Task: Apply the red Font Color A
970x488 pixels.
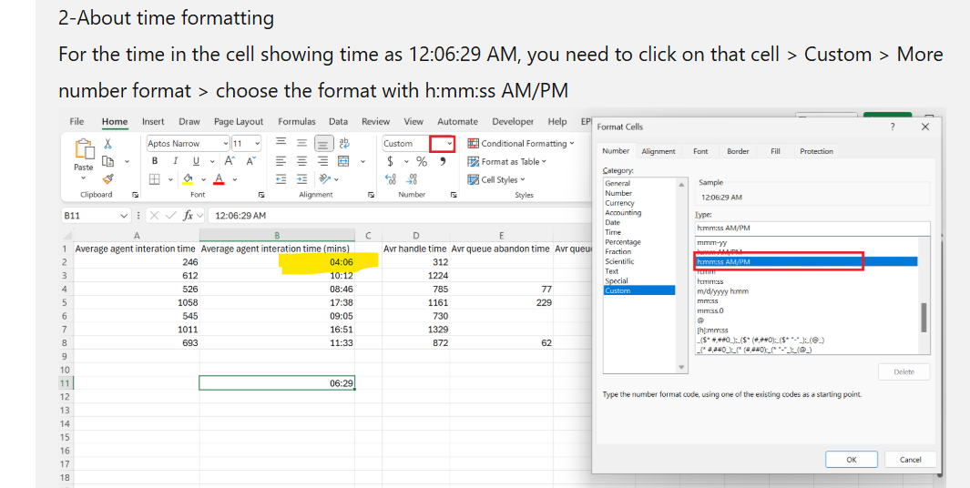Action: (219, 179)
